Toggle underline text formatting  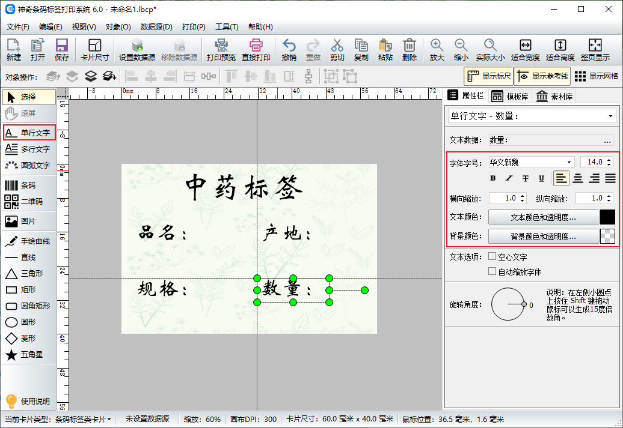[x=541, y=178]
